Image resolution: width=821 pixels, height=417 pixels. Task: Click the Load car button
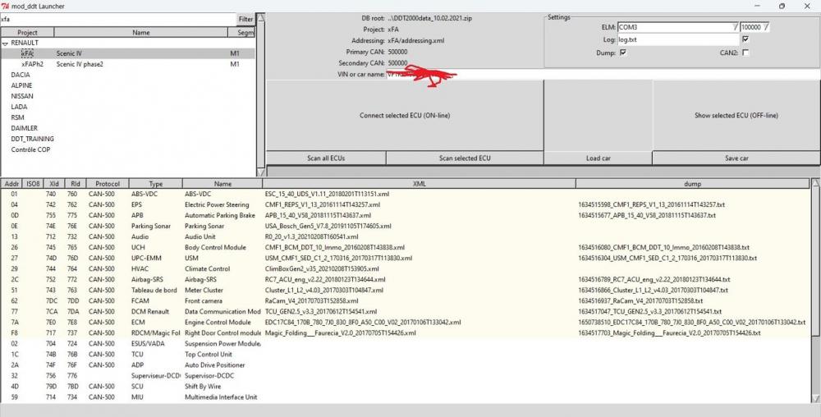[598, 158]
